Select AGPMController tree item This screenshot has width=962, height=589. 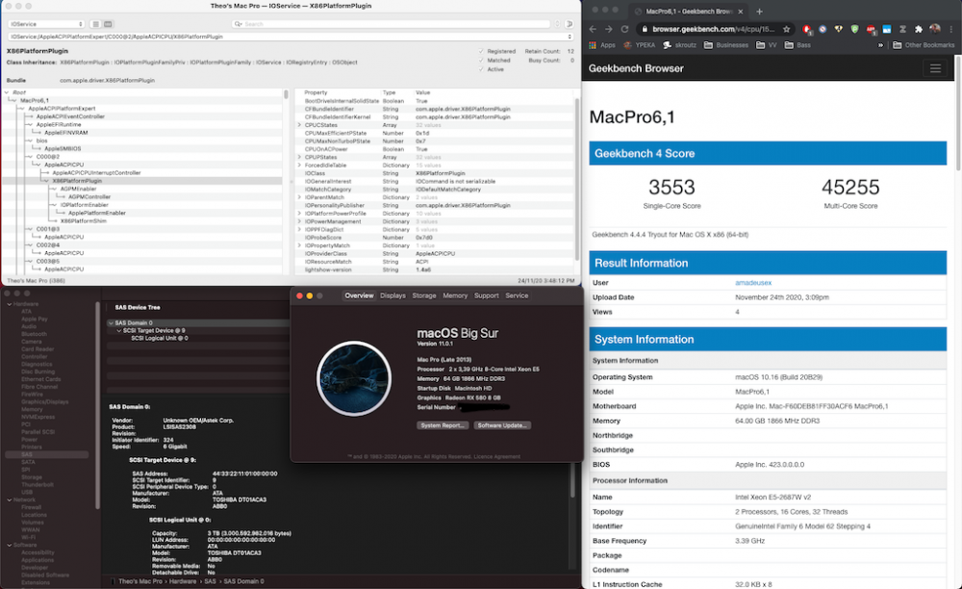(89, 197)
